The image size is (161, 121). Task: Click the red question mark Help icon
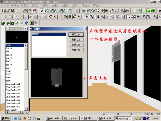[x=30, y=11]
